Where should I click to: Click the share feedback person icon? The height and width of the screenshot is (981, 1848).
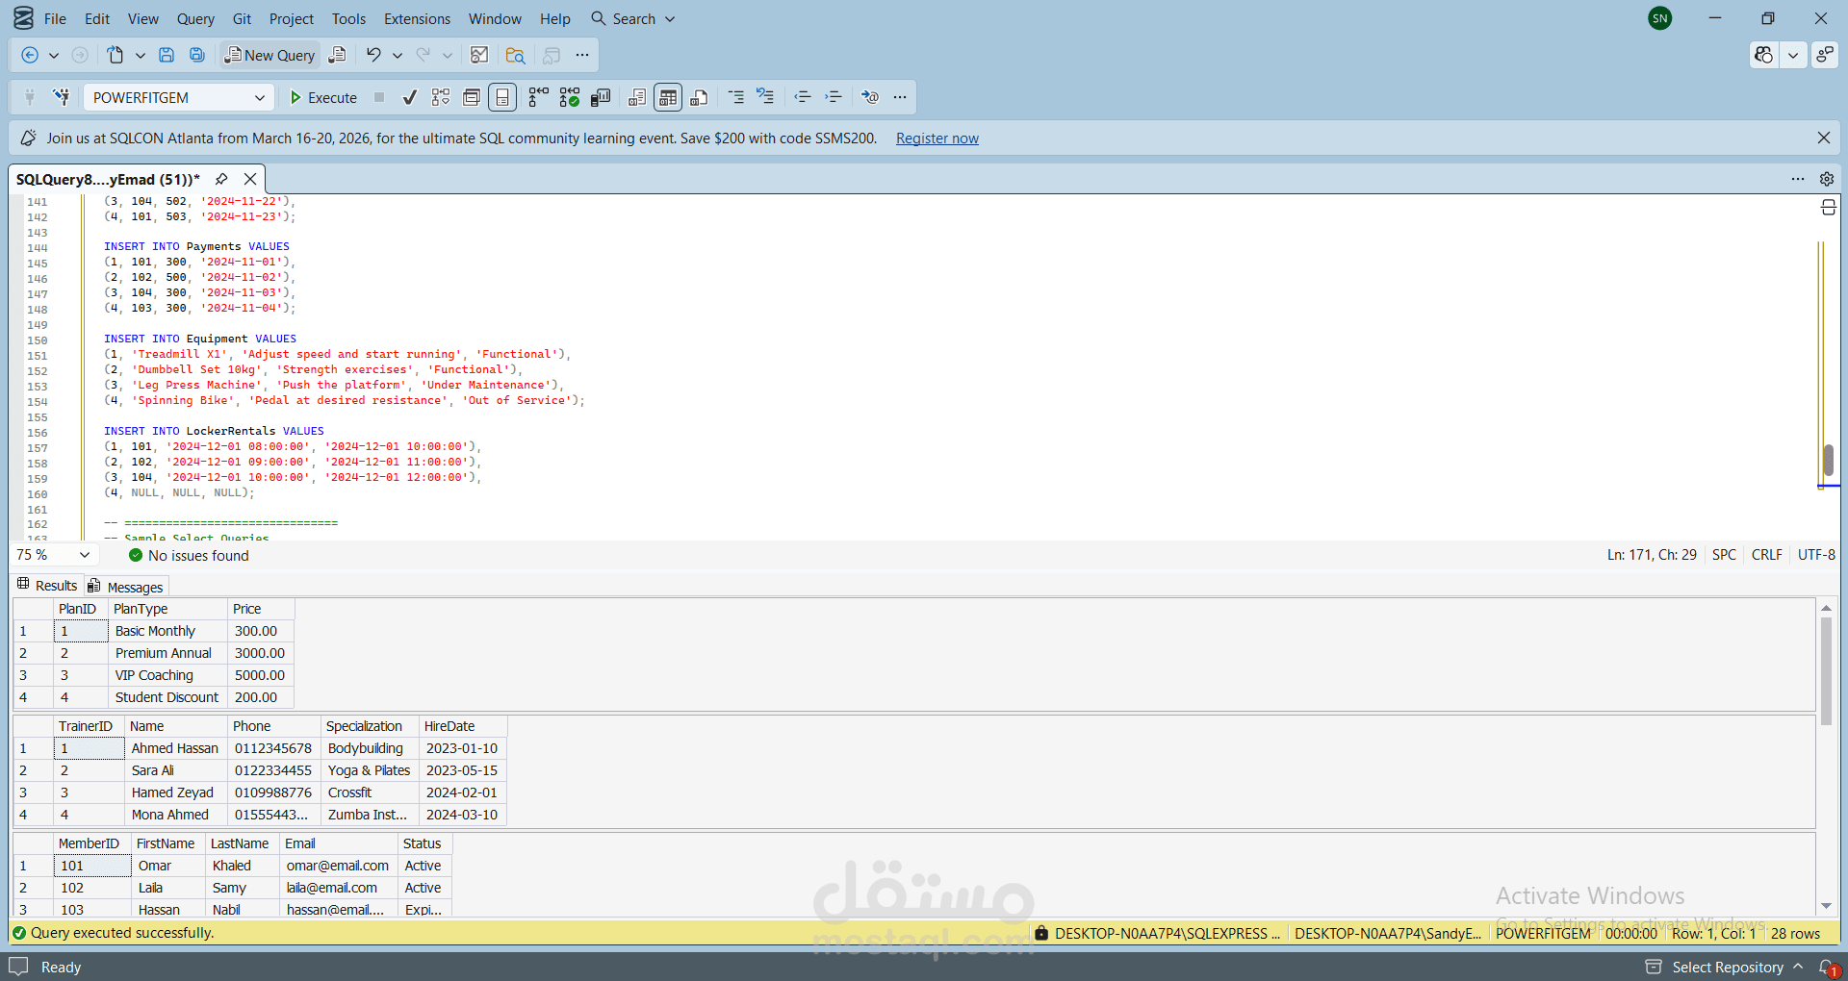pos(1825,55)
